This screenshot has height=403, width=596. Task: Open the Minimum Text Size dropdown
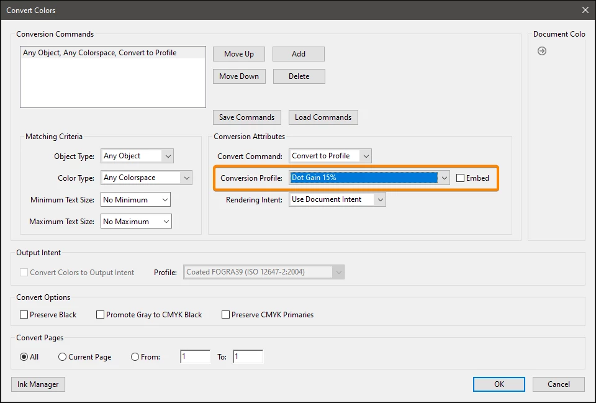click(x=135, y=199)
